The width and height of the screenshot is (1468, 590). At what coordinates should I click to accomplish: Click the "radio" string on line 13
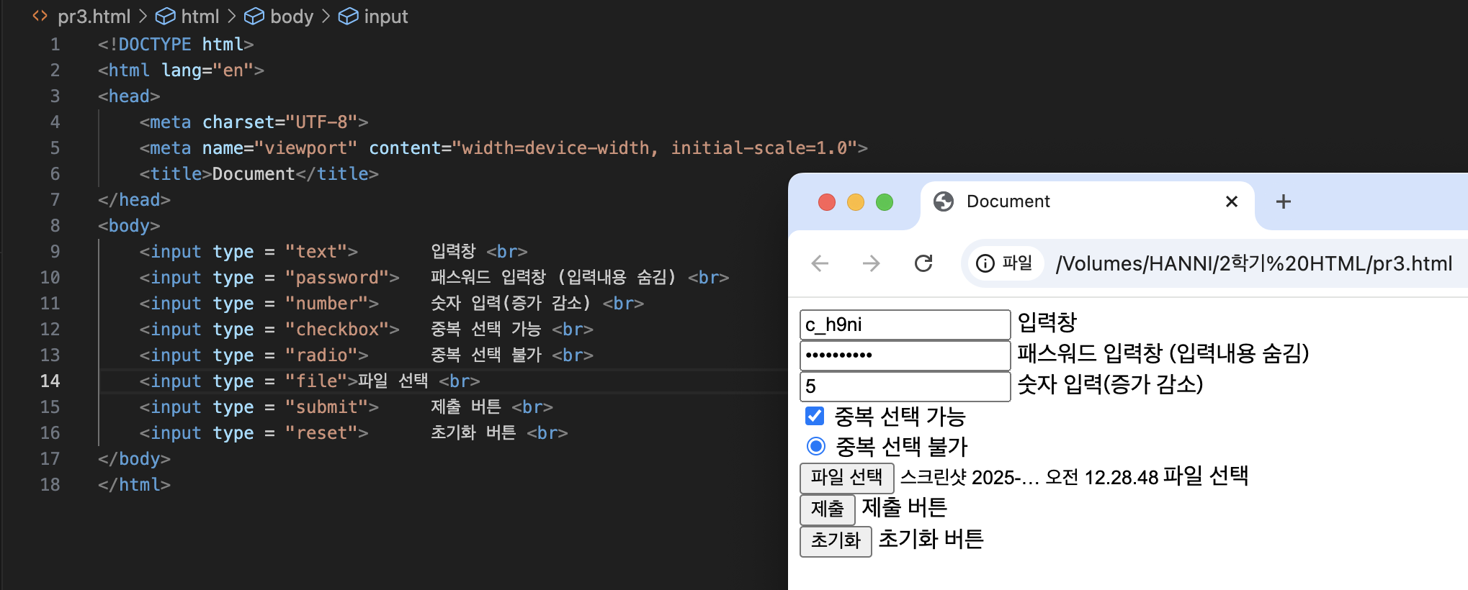coord(327,355)
